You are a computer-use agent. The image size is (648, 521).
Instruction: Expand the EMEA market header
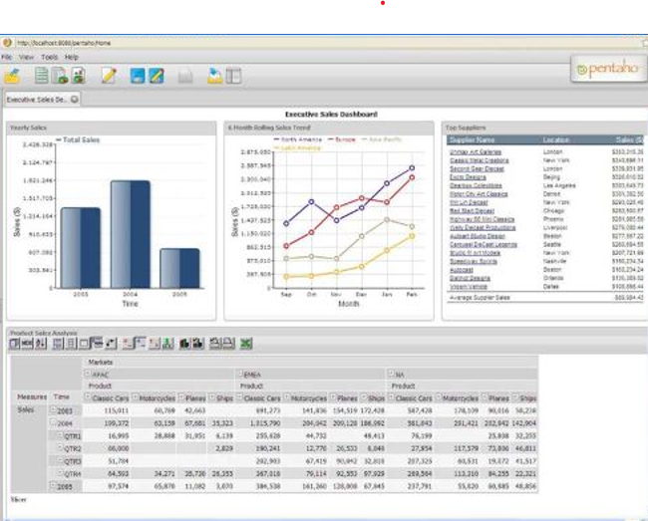241,374
